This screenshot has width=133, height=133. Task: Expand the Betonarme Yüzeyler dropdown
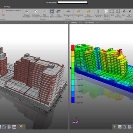tap(21, 10)
